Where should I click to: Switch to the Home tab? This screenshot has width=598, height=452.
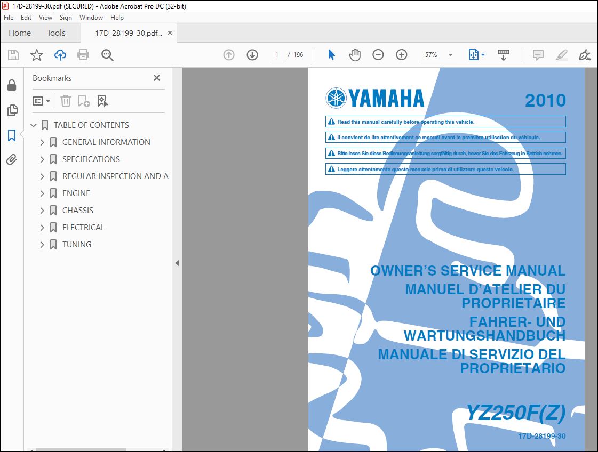point(20,33)
